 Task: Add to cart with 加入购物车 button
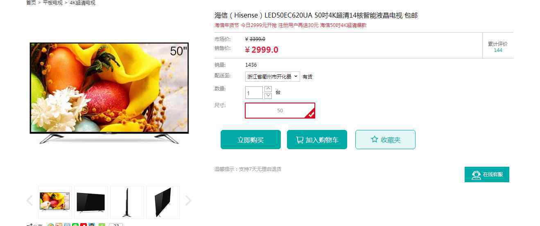317,140
